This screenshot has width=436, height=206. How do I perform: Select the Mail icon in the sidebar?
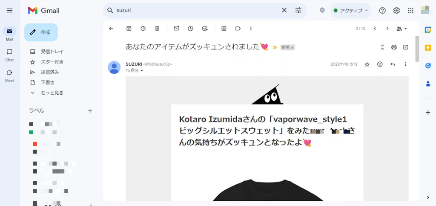click(x=9, y=32)
